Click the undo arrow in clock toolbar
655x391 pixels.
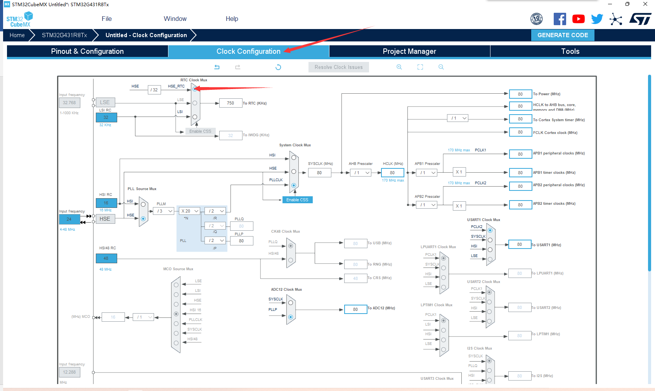click(x=217, y=67)
